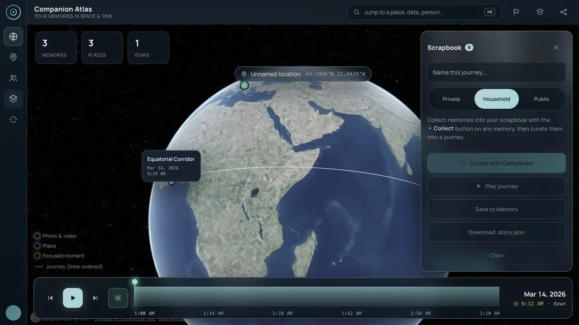The image size is (579, 325).
Task: Click the user avatar circle
Action: [x=13, y=313]
